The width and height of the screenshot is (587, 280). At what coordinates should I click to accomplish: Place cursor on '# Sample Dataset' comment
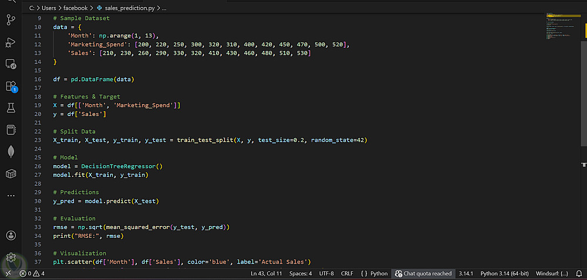click(x=81, y=18)
